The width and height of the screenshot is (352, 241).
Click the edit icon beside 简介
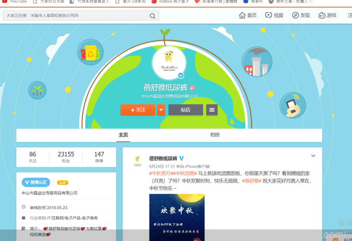click(x=23, y=228)
